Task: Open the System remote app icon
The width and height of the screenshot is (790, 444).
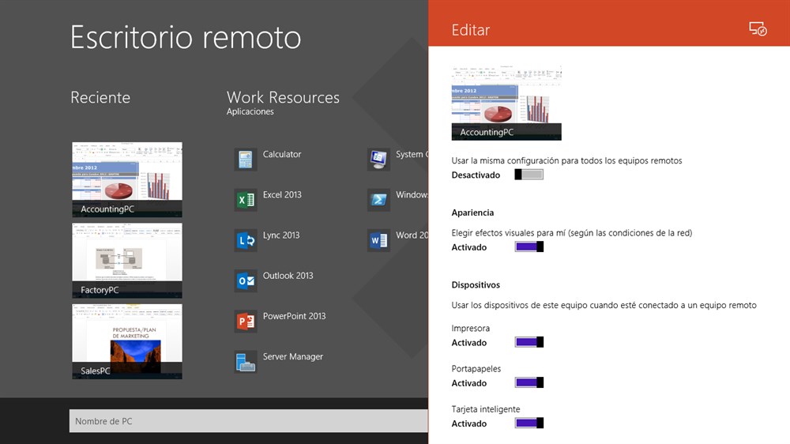Action: [x=379, y=159]
